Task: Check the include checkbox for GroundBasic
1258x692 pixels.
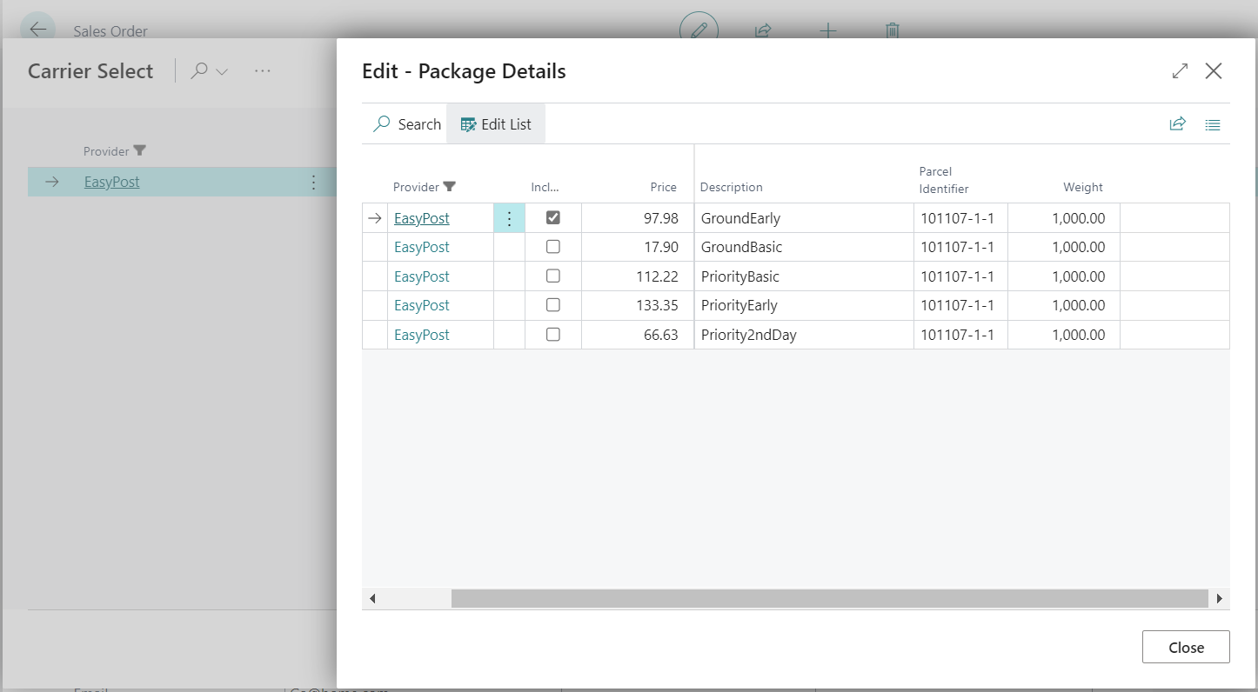Action: [x=553, y=247]
